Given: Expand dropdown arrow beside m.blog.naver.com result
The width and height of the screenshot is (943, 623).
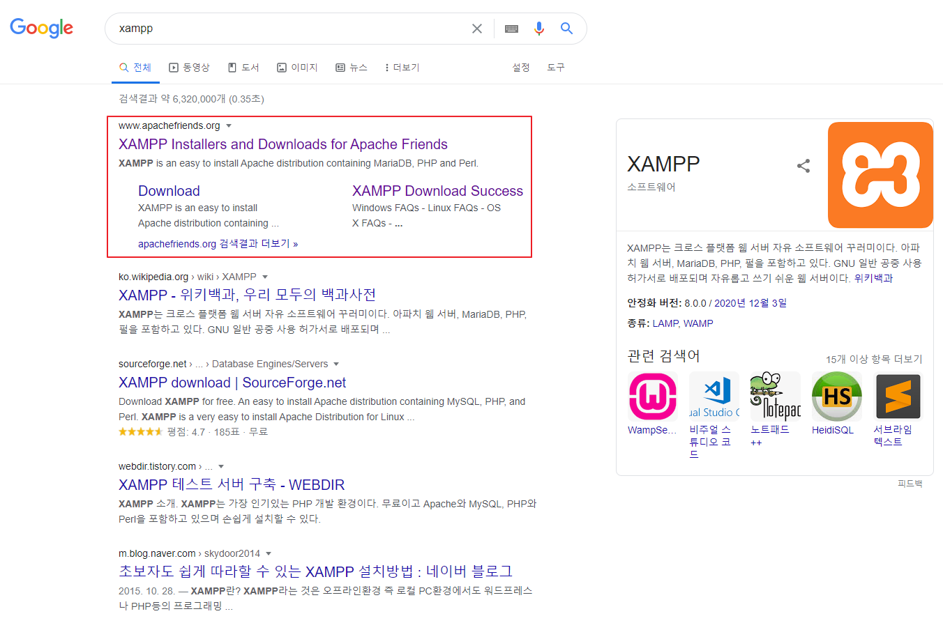Looking at the screenshot, I should (269, 554).
